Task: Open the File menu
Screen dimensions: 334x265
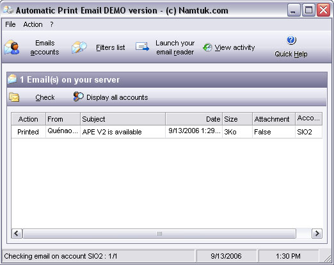Action: 10,24
